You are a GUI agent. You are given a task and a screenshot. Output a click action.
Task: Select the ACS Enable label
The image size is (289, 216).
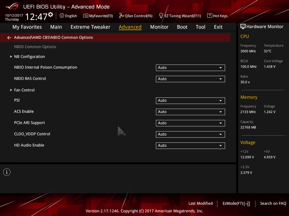pos(24,111)
